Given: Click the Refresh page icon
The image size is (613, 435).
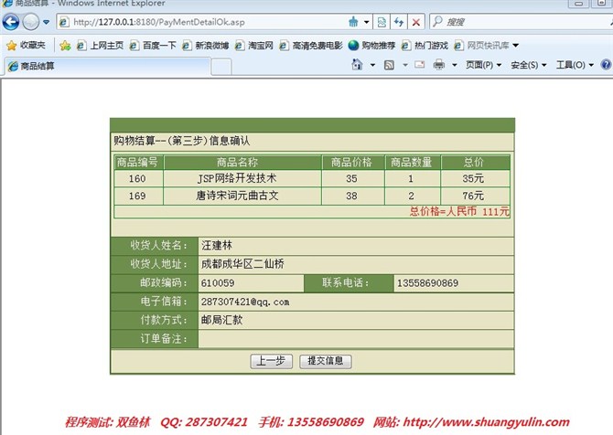Looking at the screenshot, I should click(x=399, y=22).
